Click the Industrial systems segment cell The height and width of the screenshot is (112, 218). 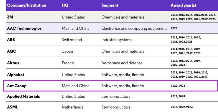(x=117, y=40)
